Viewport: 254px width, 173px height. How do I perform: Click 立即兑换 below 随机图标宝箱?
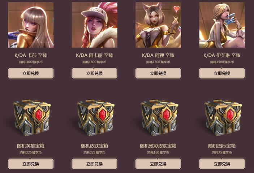[x=222, y=164]
